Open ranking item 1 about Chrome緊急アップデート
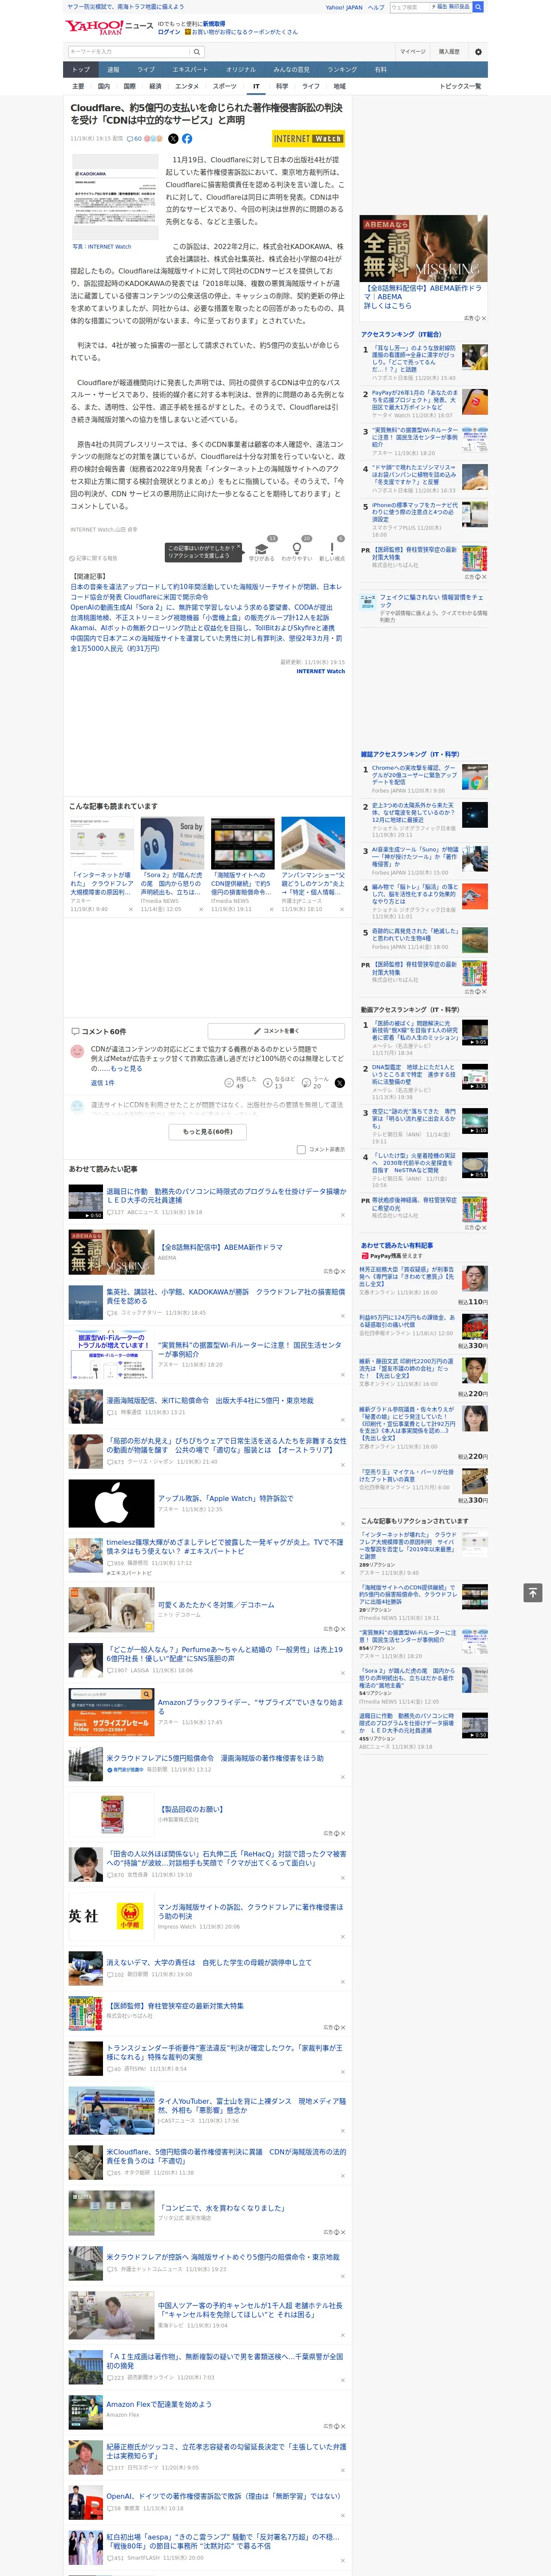This screenshot has height=2576, width=551. (x=414, y=776)
